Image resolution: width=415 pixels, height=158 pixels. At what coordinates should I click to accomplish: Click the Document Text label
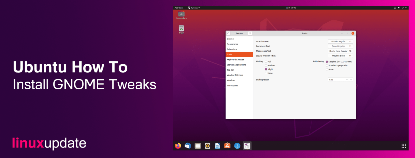click(x=263, y=46)
